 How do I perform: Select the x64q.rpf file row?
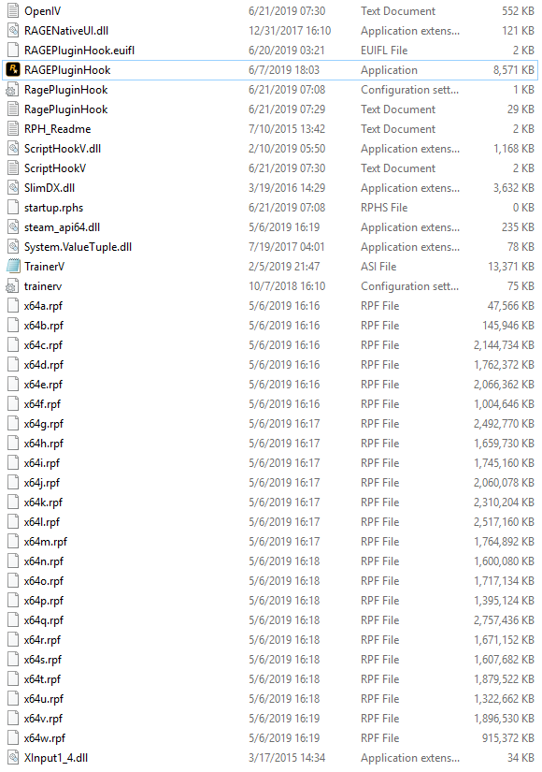click(x=271, y=620)
